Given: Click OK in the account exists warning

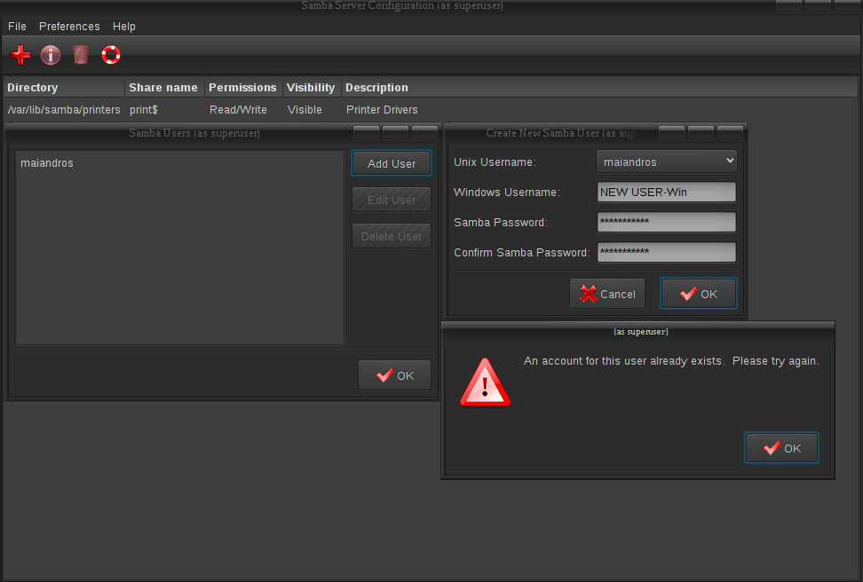Looking at the screenshot, I should pos(781,448).
